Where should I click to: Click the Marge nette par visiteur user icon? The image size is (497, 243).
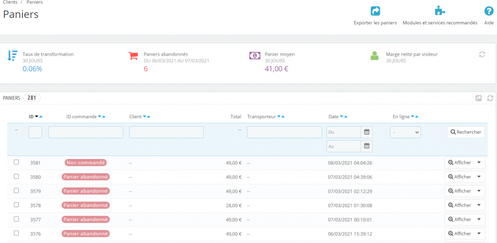point(375,56)
